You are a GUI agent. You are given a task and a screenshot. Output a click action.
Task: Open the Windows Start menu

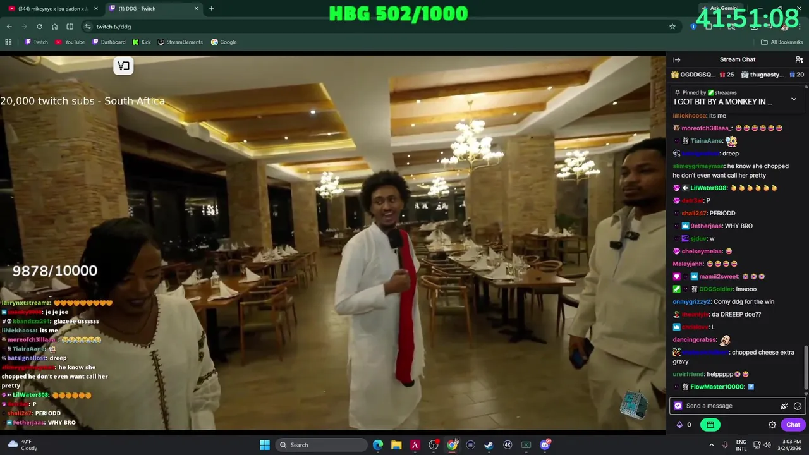point(265,445)
